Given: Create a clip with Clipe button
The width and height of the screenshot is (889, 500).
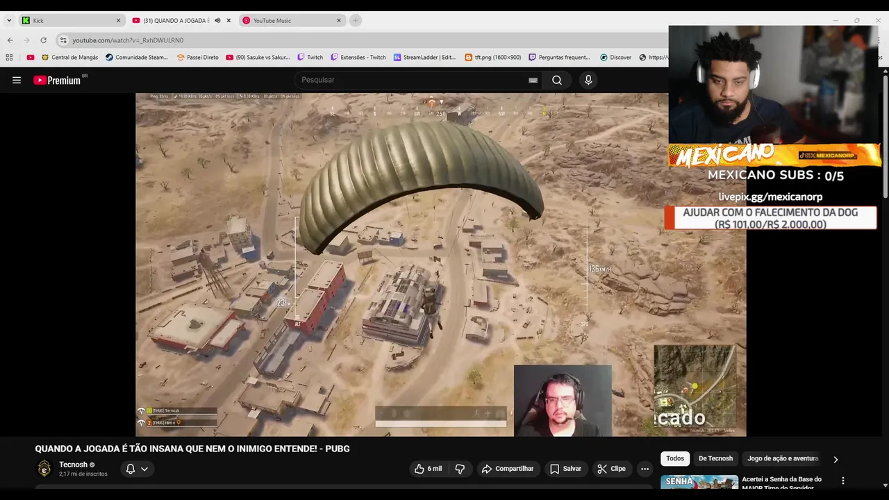Looking at the screenshot, I should tap(611, 469).
